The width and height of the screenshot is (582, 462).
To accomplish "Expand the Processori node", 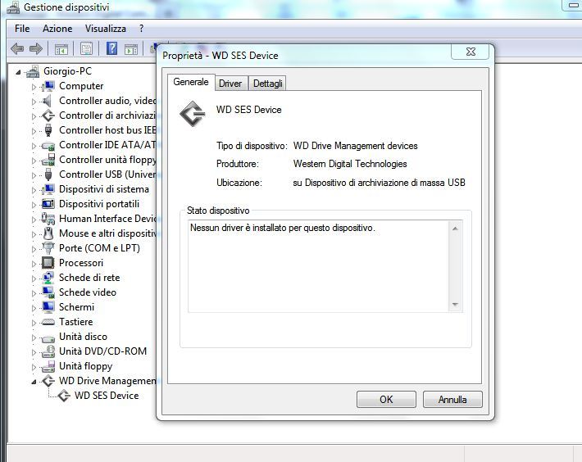I will [34, 264].
